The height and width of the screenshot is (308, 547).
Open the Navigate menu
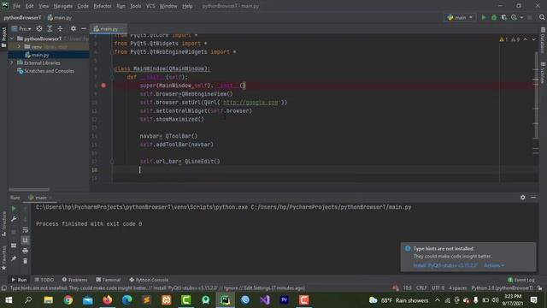[x=62, y=6]
